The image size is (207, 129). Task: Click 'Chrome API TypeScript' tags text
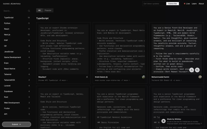(48, 80)
